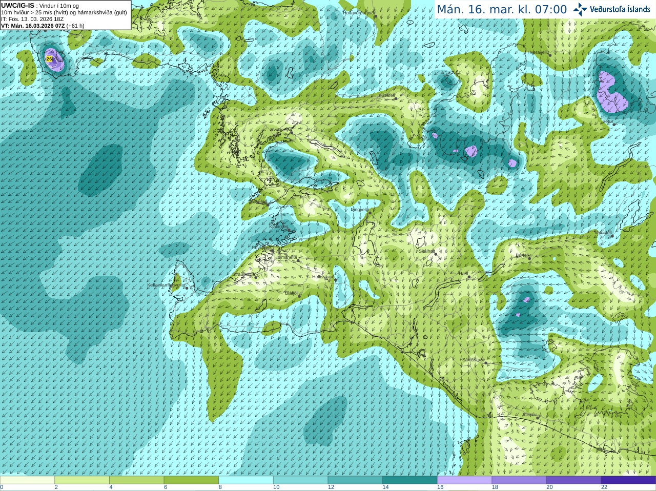Select the 18–20 m/s legend color
Viewport: 656px width, 491px height.
point(519,480)
